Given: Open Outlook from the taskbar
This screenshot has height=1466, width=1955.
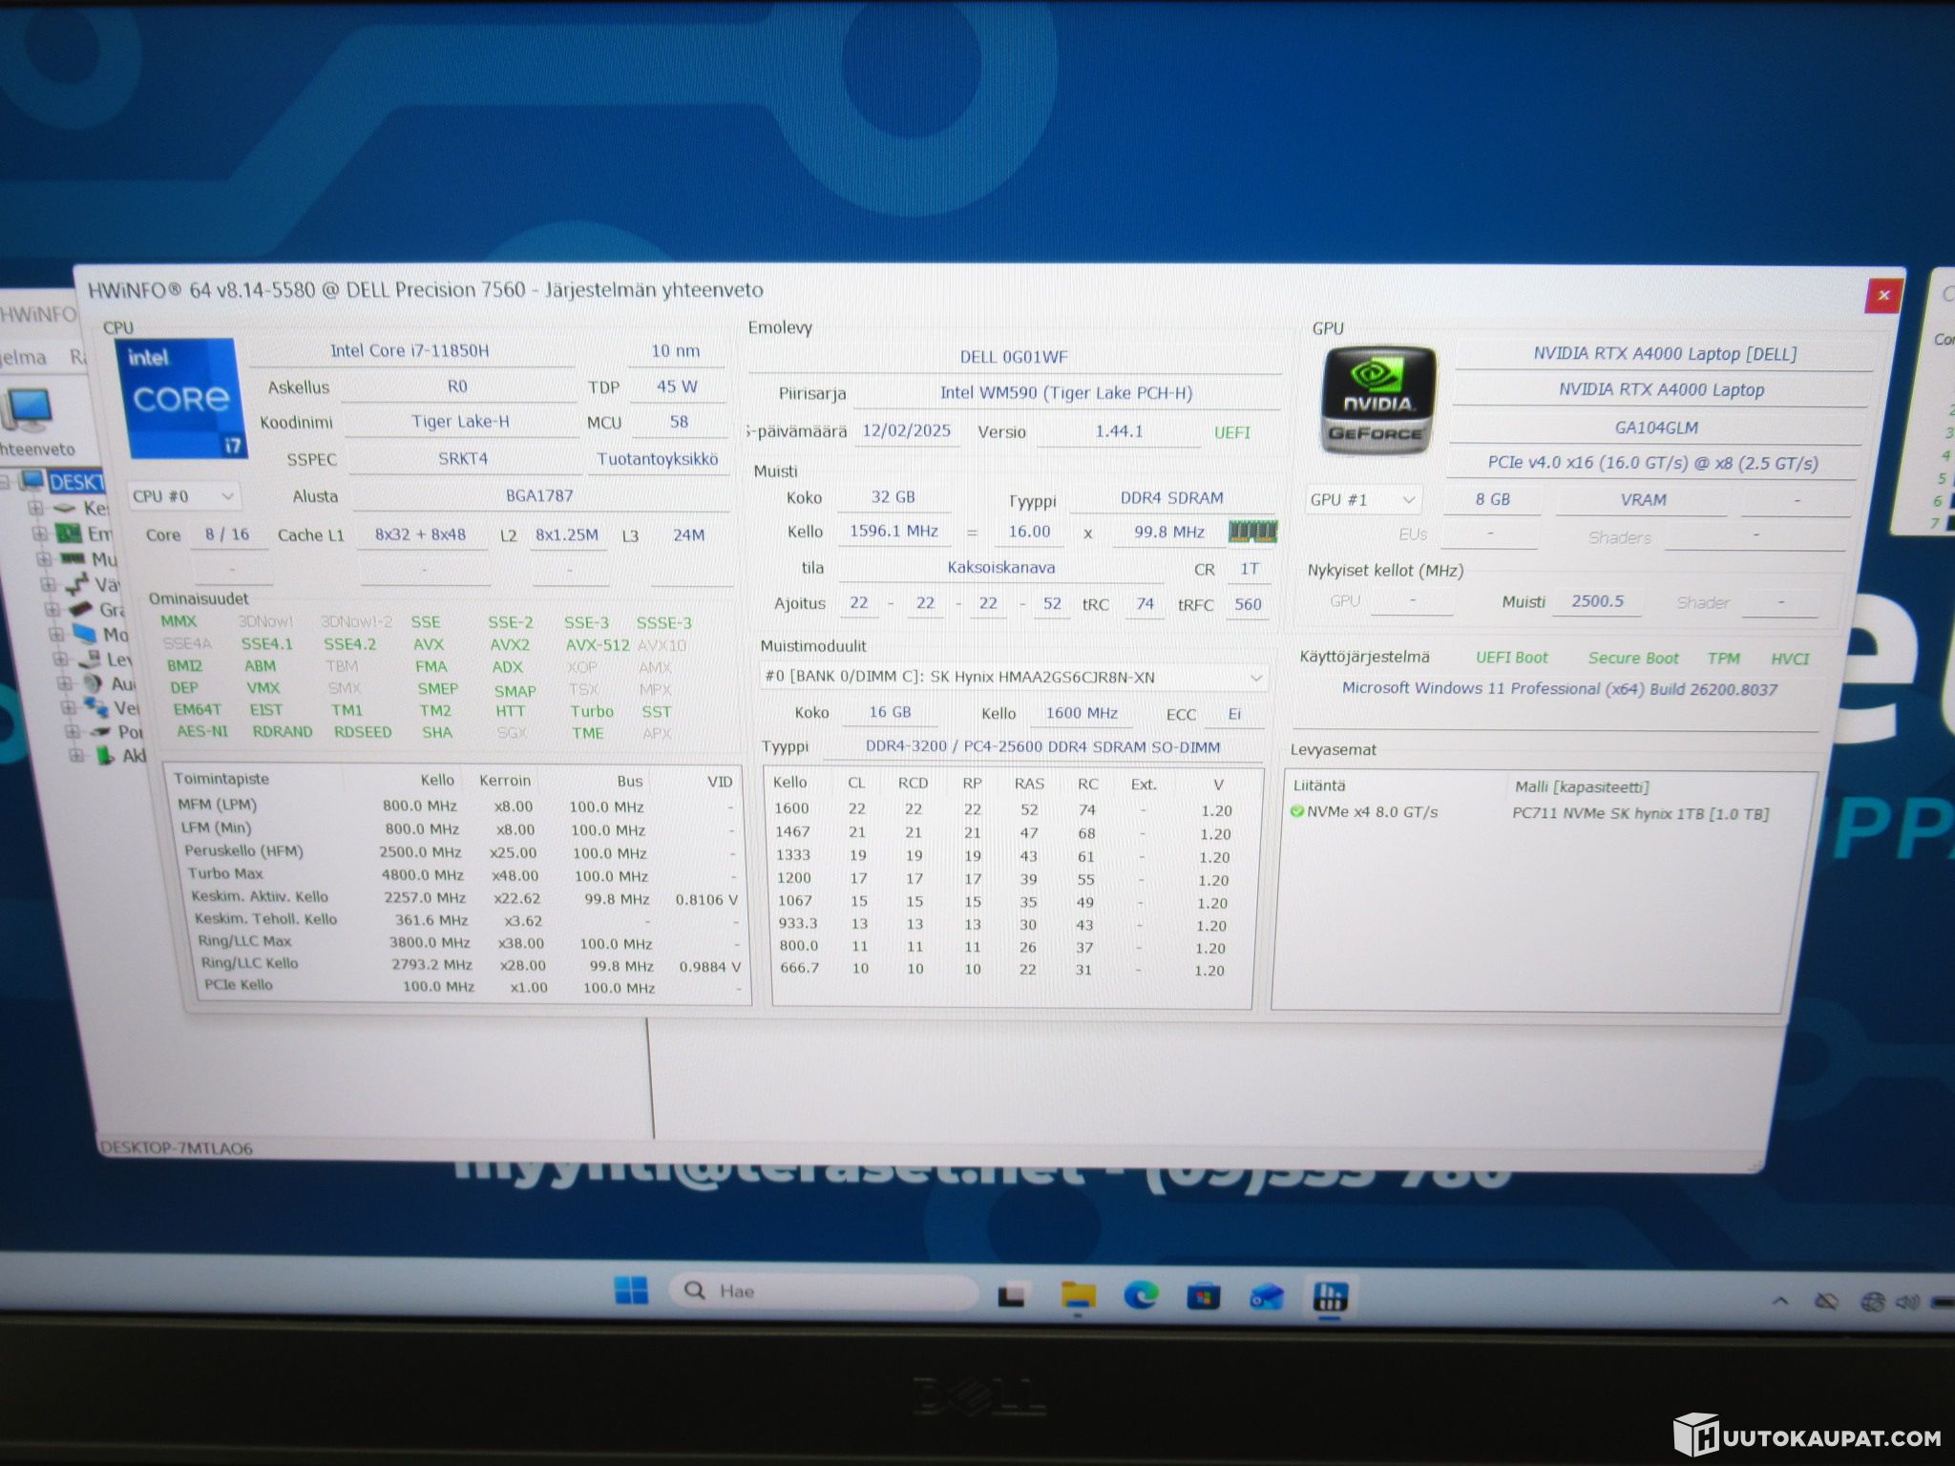Looking at the screenshot, I should coord(1266,1296).
